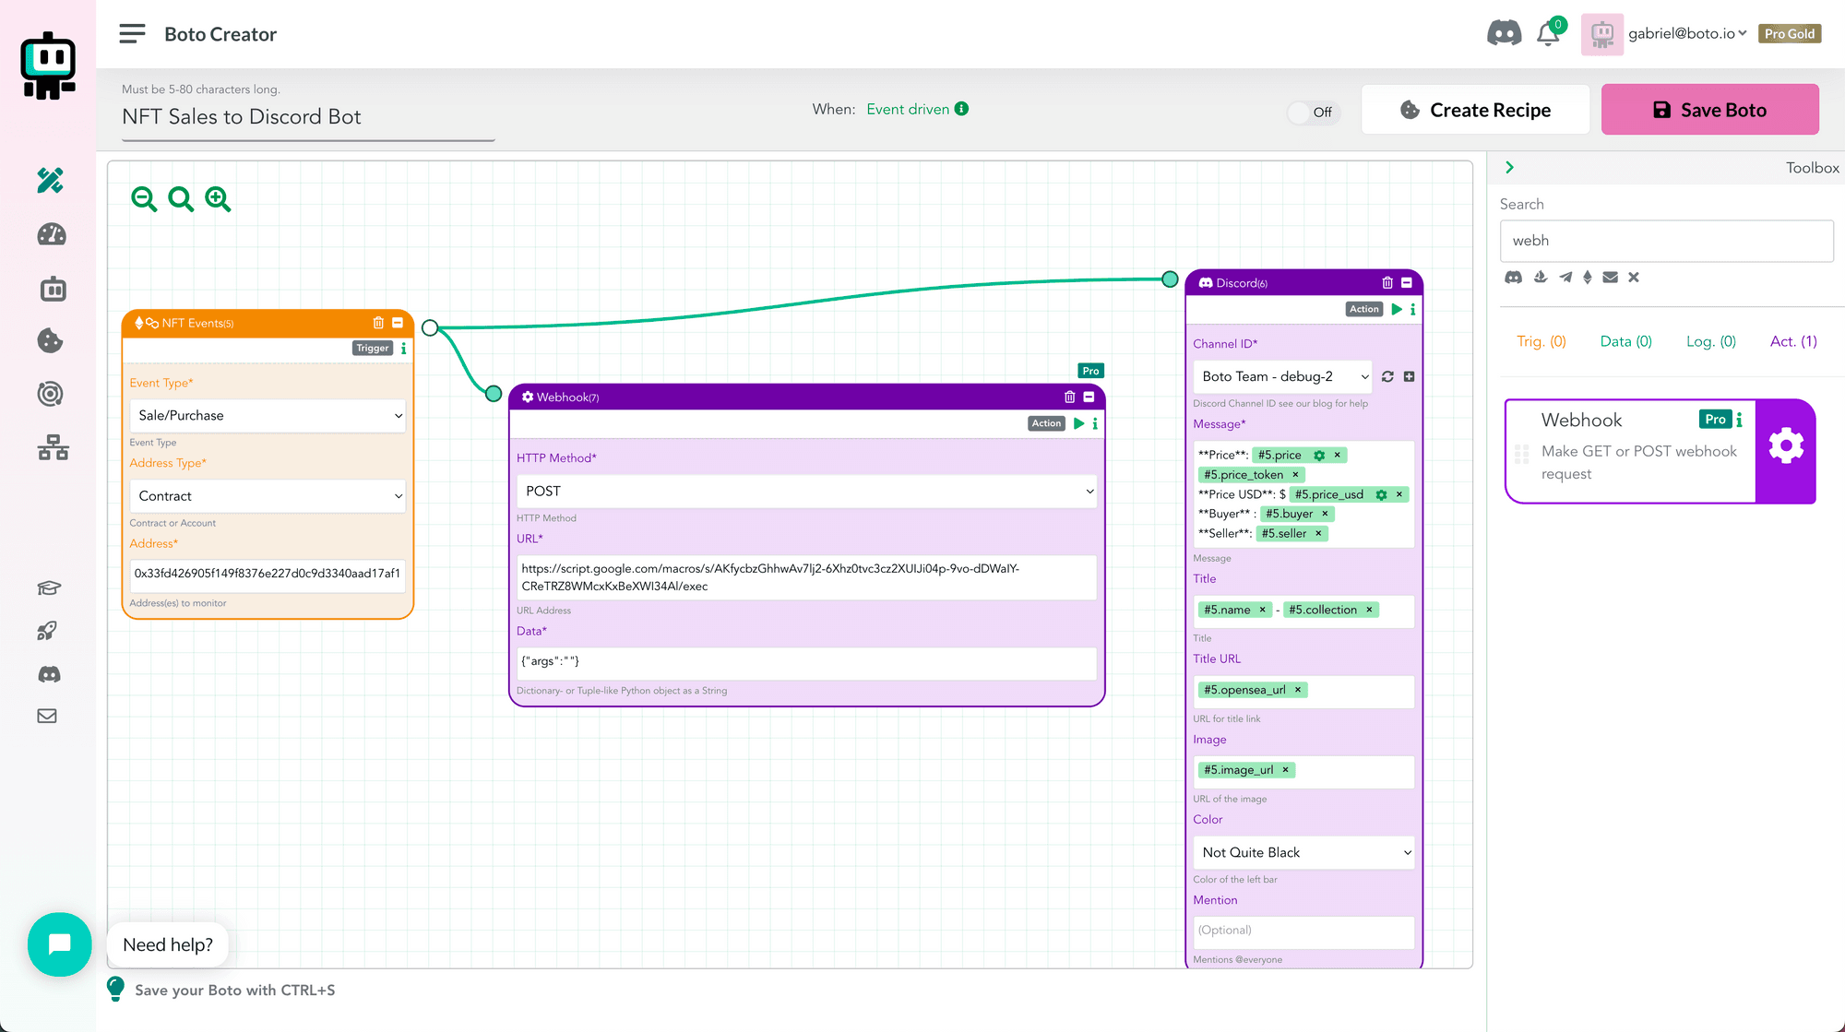
Task: Click the Save Boto button
Action: point(1710,110)
